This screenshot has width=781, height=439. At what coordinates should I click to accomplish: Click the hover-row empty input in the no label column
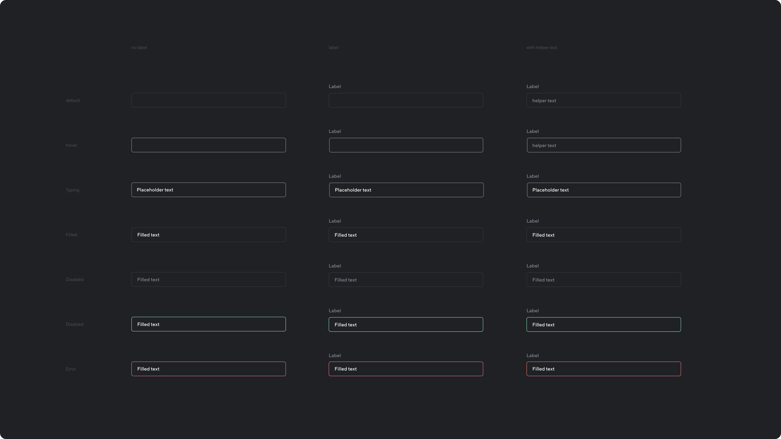[x=208, y=145]
